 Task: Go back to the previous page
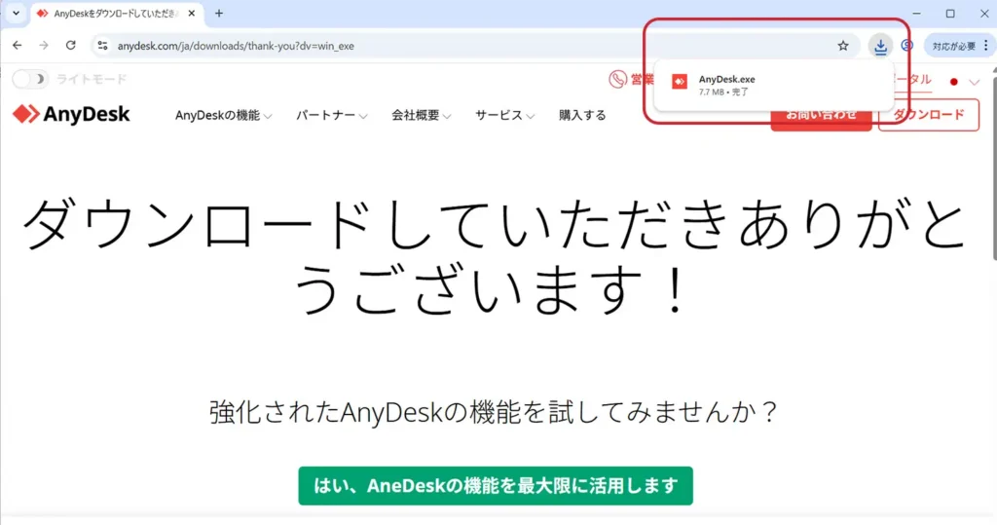[x=17, y=46]
